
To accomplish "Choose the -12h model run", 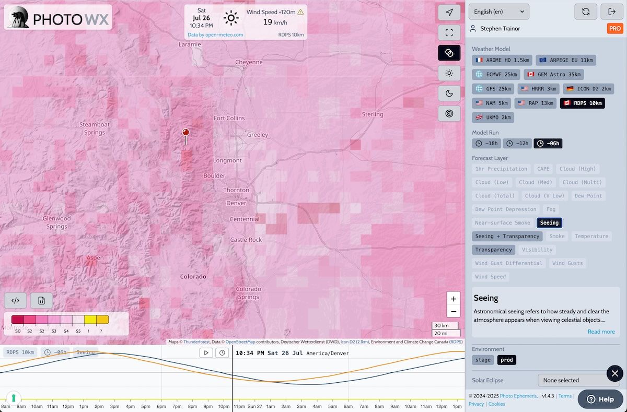I will (x=517, y=143).
